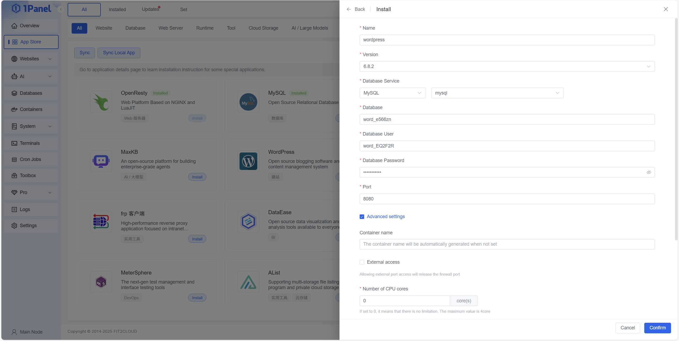Click the Terminals icon in sidebar

[x=14, y=143]
